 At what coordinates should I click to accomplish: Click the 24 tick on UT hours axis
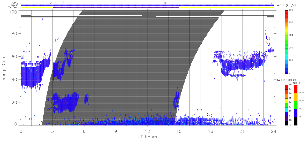274,131
